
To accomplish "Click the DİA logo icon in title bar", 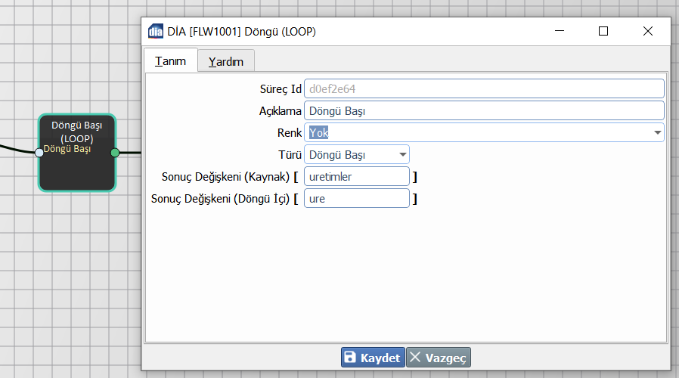I will pyautogui.click(x=156, y=32).
